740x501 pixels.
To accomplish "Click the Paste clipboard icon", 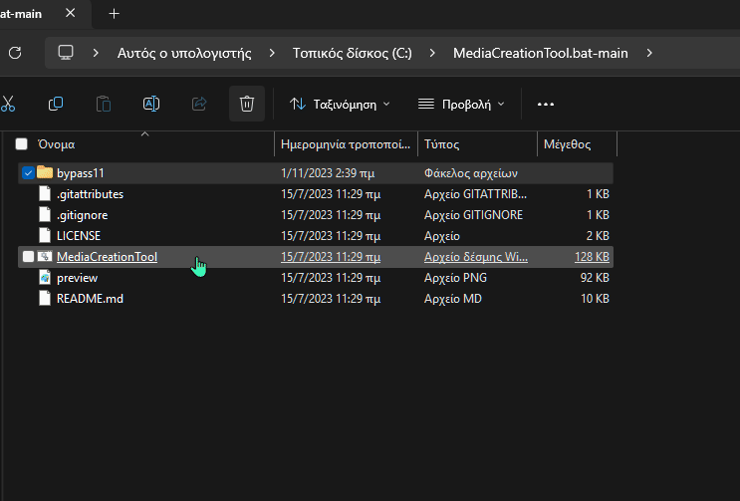I will point(104,104).
